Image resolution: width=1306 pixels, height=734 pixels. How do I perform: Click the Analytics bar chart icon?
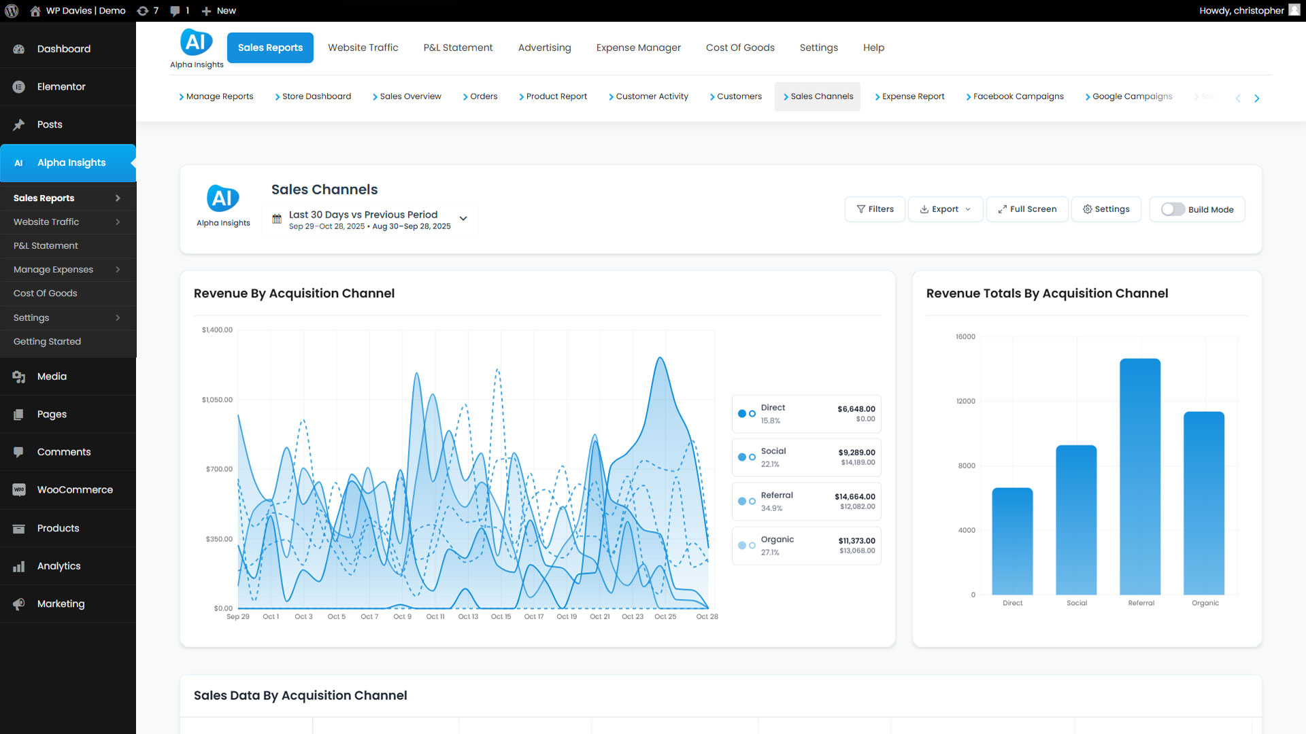tap(19, 566)
